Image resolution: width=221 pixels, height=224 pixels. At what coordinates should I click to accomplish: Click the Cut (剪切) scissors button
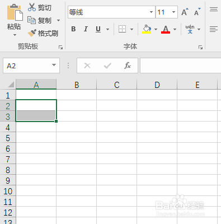(40, 7)
